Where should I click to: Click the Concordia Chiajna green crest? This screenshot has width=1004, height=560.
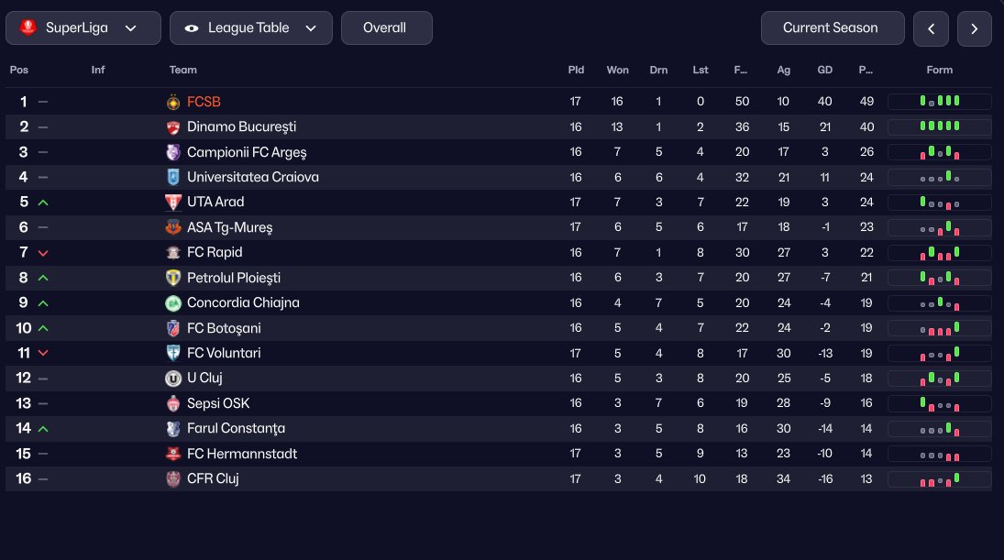coord(173,302)
